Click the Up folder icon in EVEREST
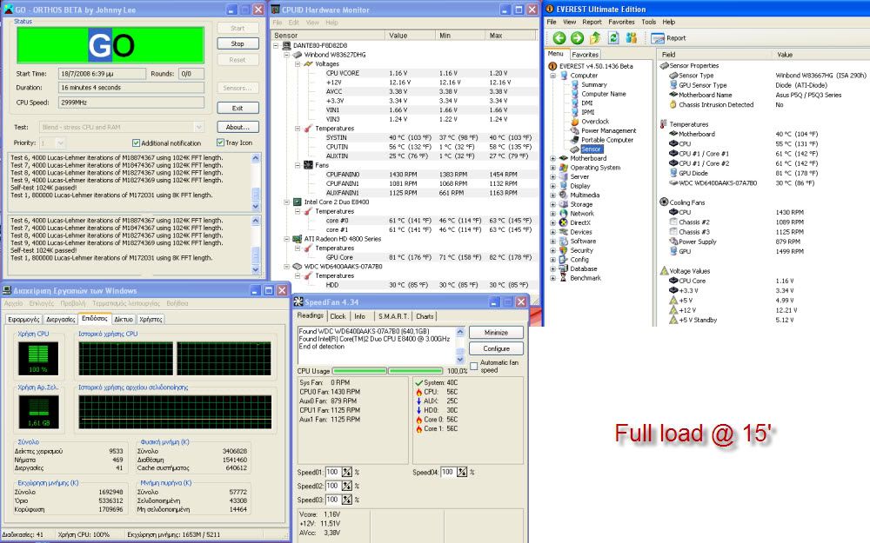Screen dimensions: 870x543 pyautogui.click(x=595, y=38)
